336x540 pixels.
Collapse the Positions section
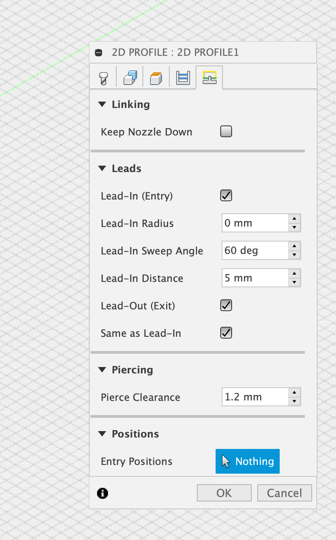pos(102,434)
